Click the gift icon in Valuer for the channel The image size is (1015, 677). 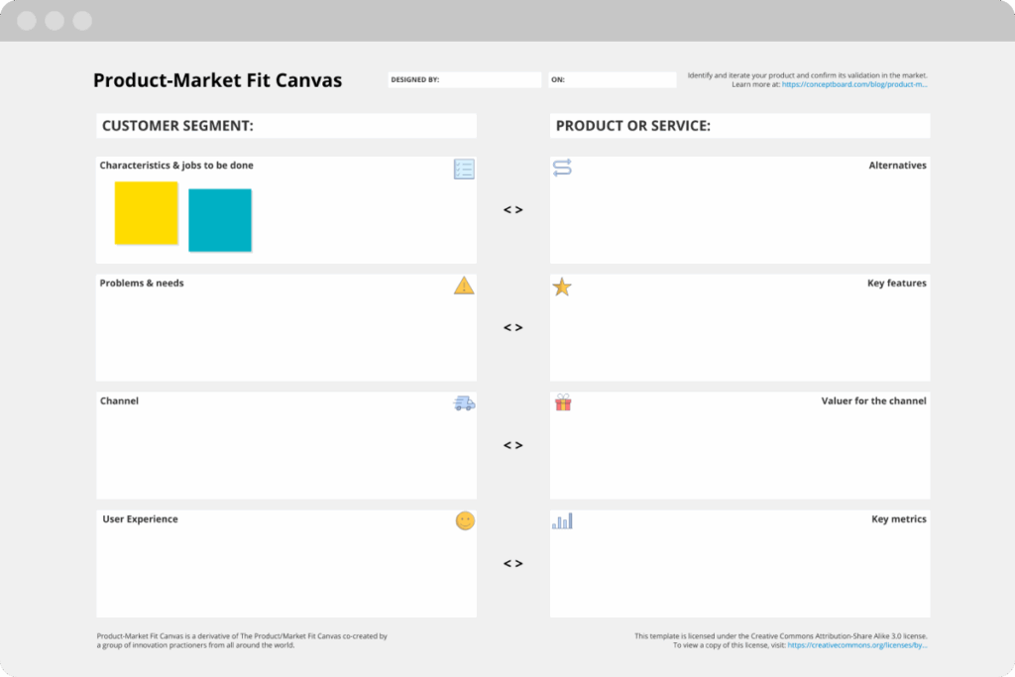[562, 404]
